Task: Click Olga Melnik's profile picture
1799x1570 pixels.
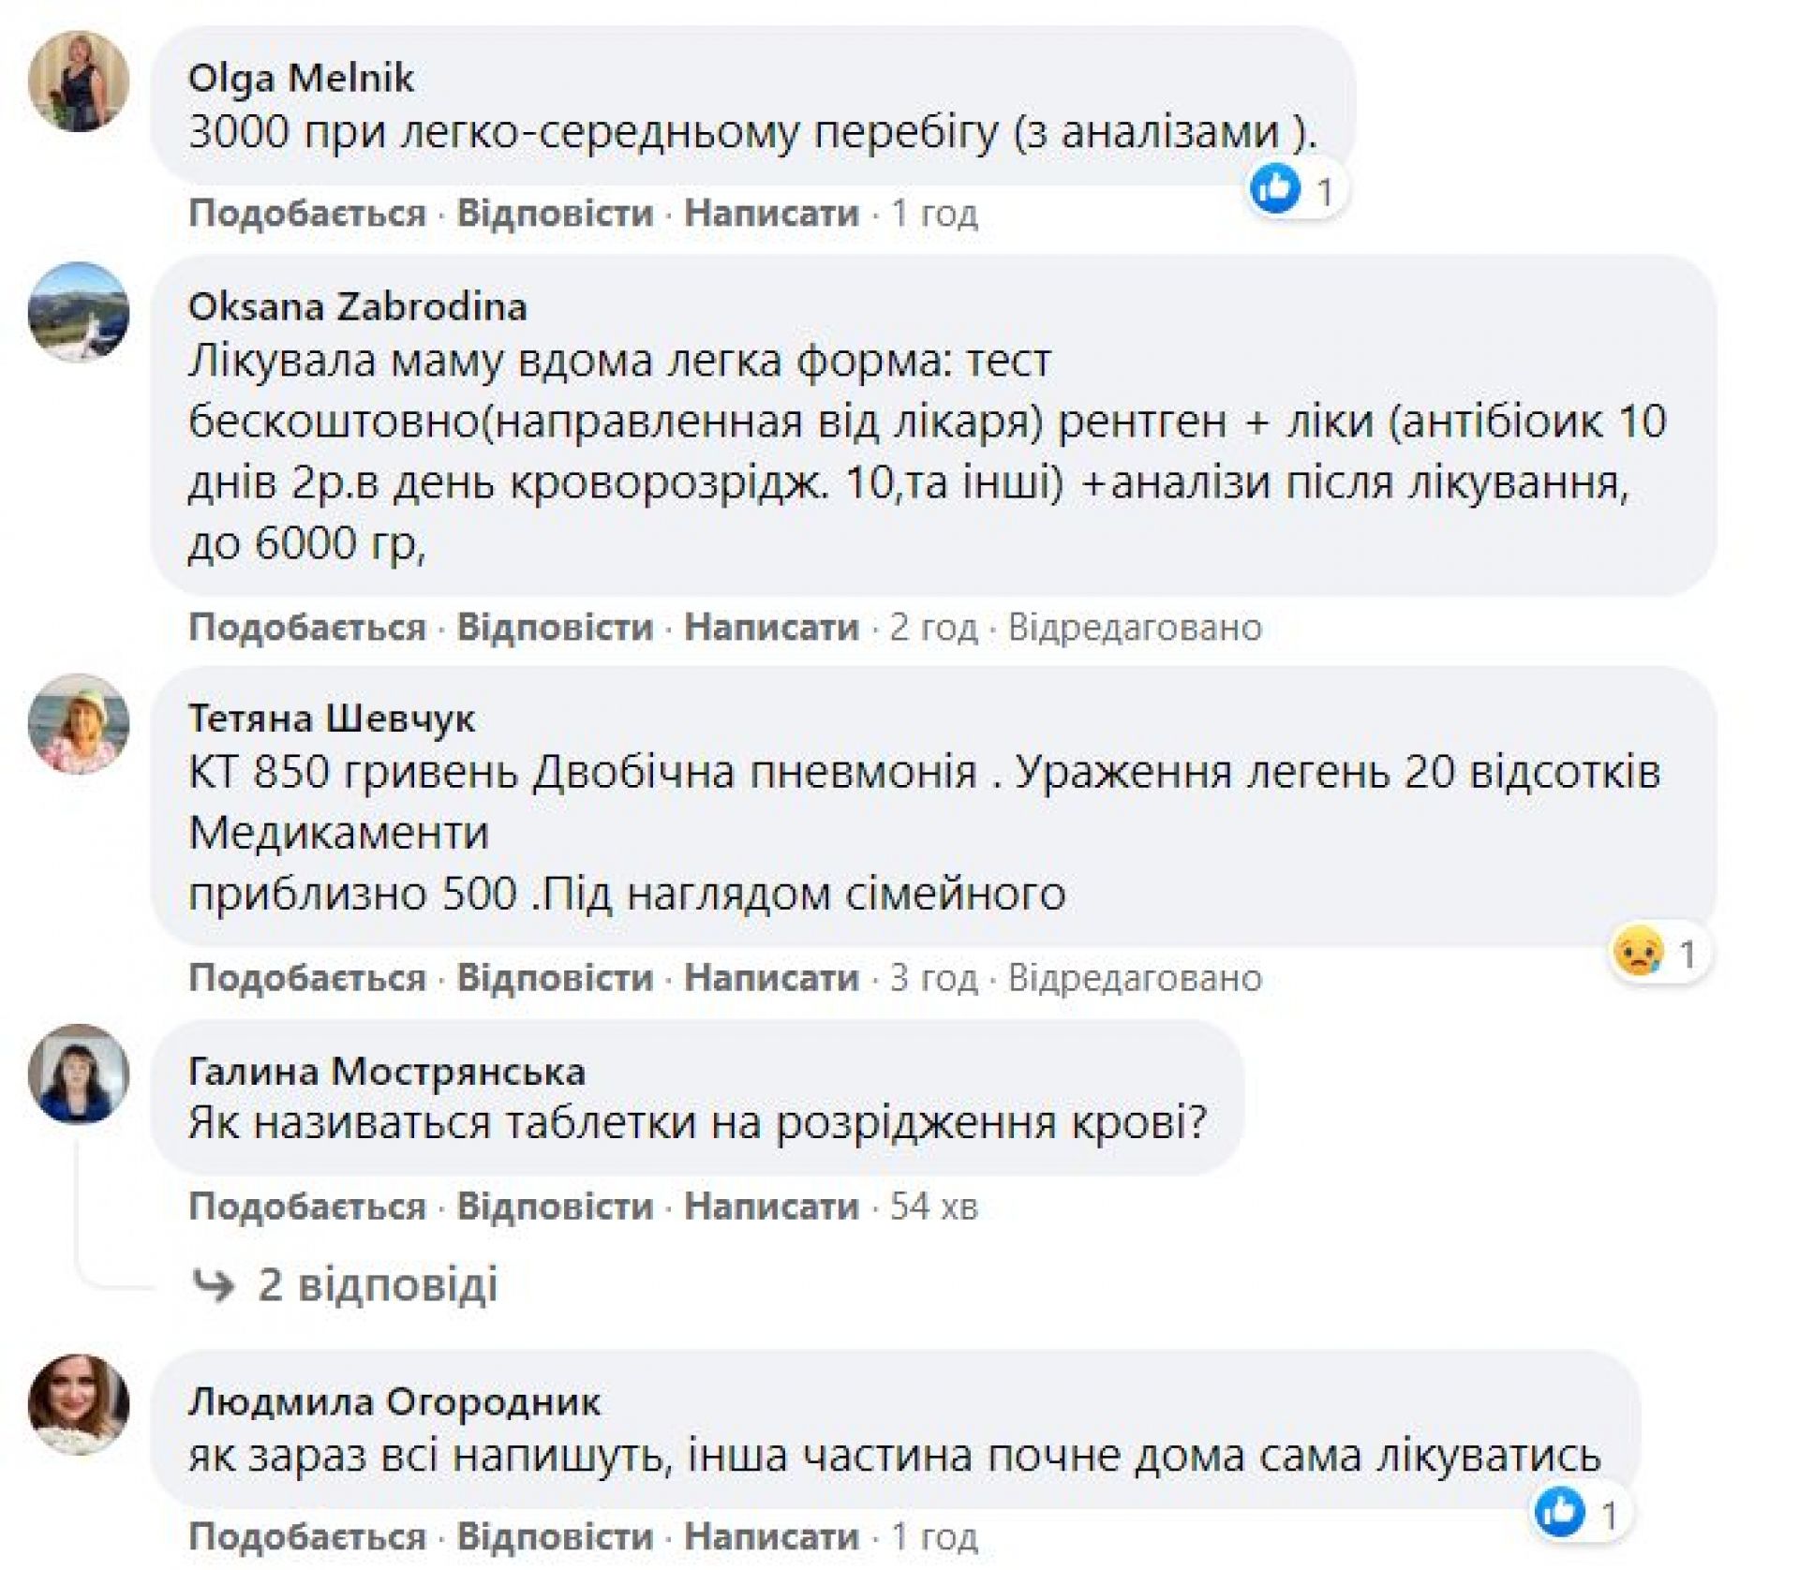Action: [x=79, y=81]
